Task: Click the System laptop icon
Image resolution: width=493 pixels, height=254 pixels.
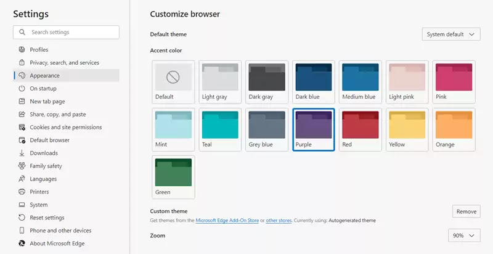Action: pyautogui.click(x=22, y=205)
